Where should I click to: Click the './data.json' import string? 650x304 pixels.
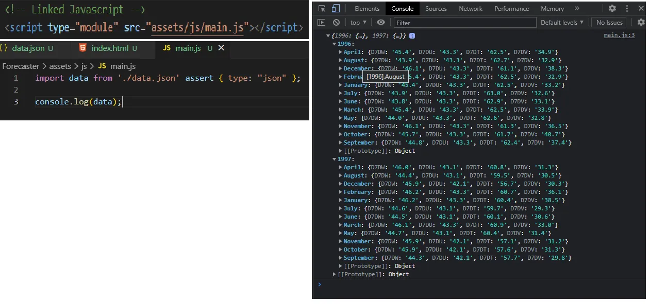(148, 78)
